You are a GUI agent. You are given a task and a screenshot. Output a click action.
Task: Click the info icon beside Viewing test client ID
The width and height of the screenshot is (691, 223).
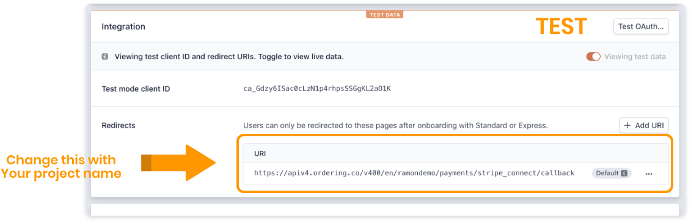pos(105,57)
